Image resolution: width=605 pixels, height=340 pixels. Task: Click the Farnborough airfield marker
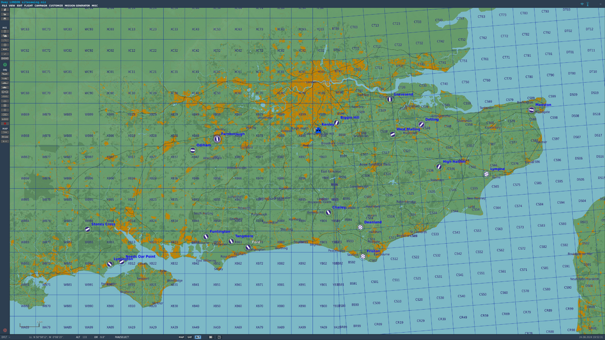217,139
